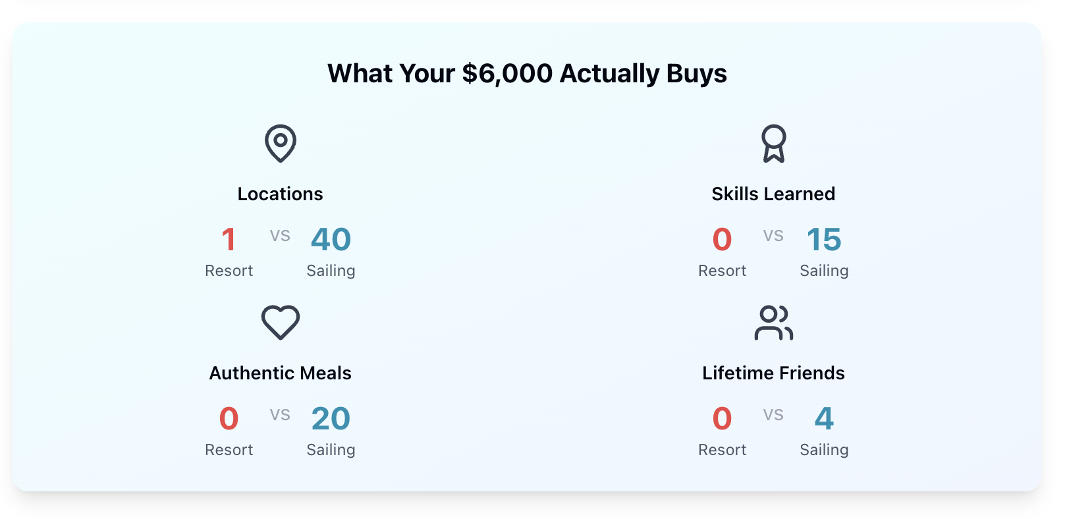1067x519 pixels.
Task: Click the heading "What Your $6,000 Actually Buys"
Action: point(527,73)
